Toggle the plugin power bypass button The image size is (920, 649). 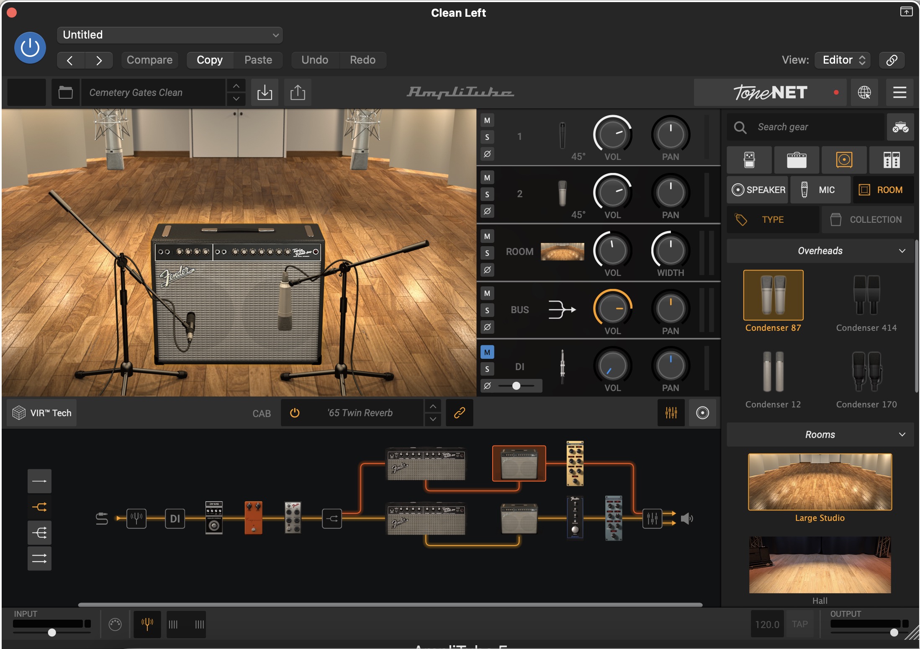pyautogui.click(x=30, y=48)
